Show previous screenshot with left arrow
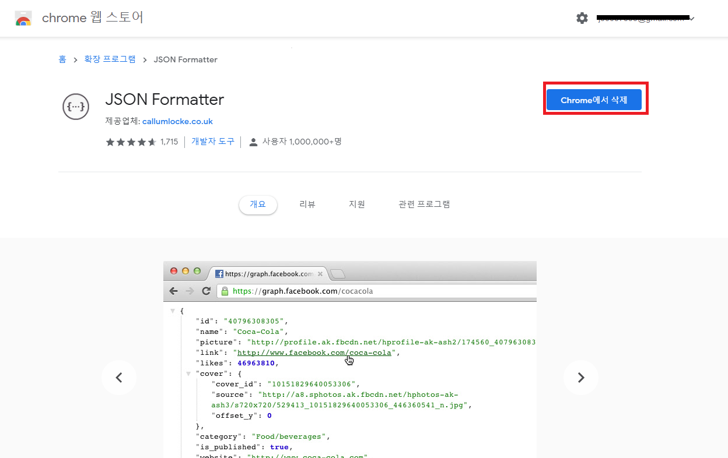Image resolution: width=728 pixels, height=458 pixels. [119, 378]
